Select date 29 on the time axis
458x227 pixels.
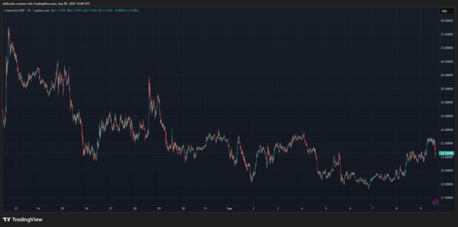[x=159, y=209]
